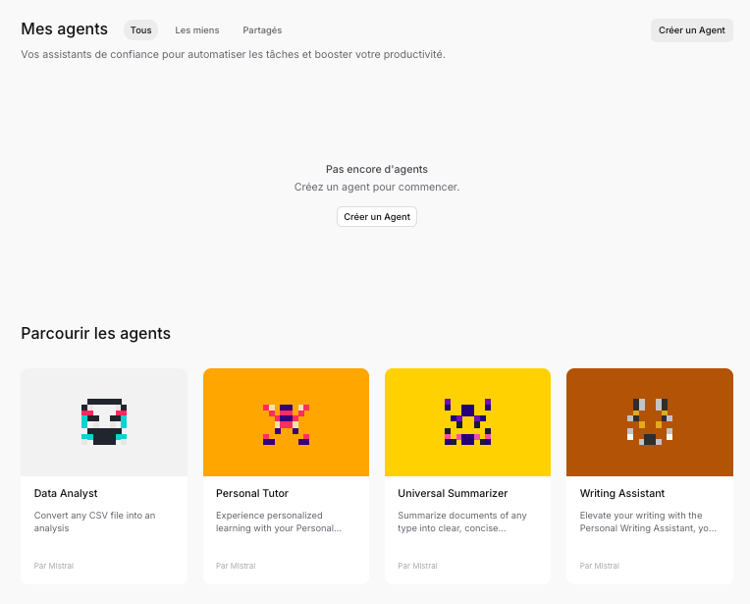
Task: Click the centered Créer un Agent button
Action: pos(376,216)
